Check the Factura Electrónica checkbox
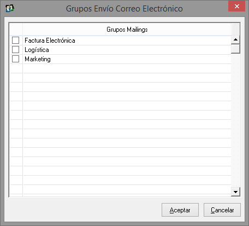 (15, 40)
